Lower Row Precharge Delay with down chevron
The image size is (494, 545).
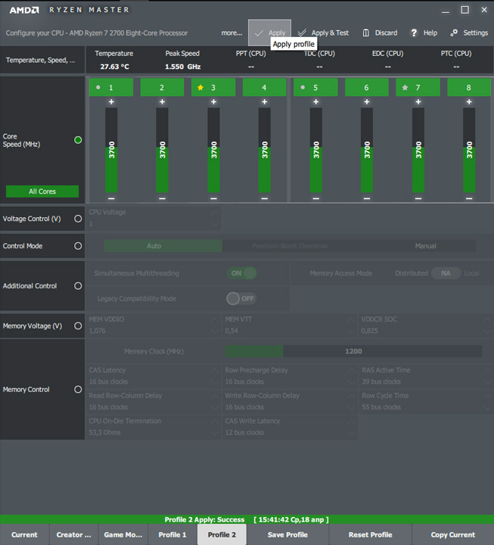[351, 382]
